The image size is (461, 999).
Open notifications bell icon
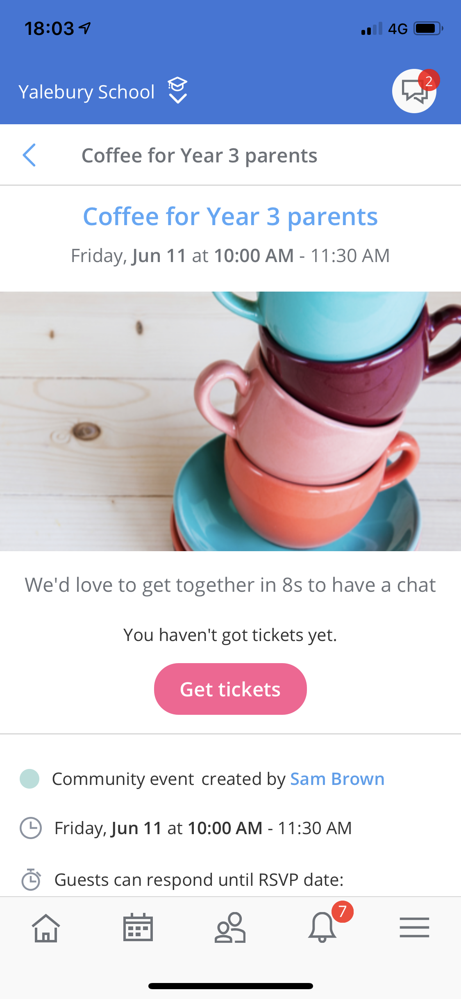(x=322, y=928)
